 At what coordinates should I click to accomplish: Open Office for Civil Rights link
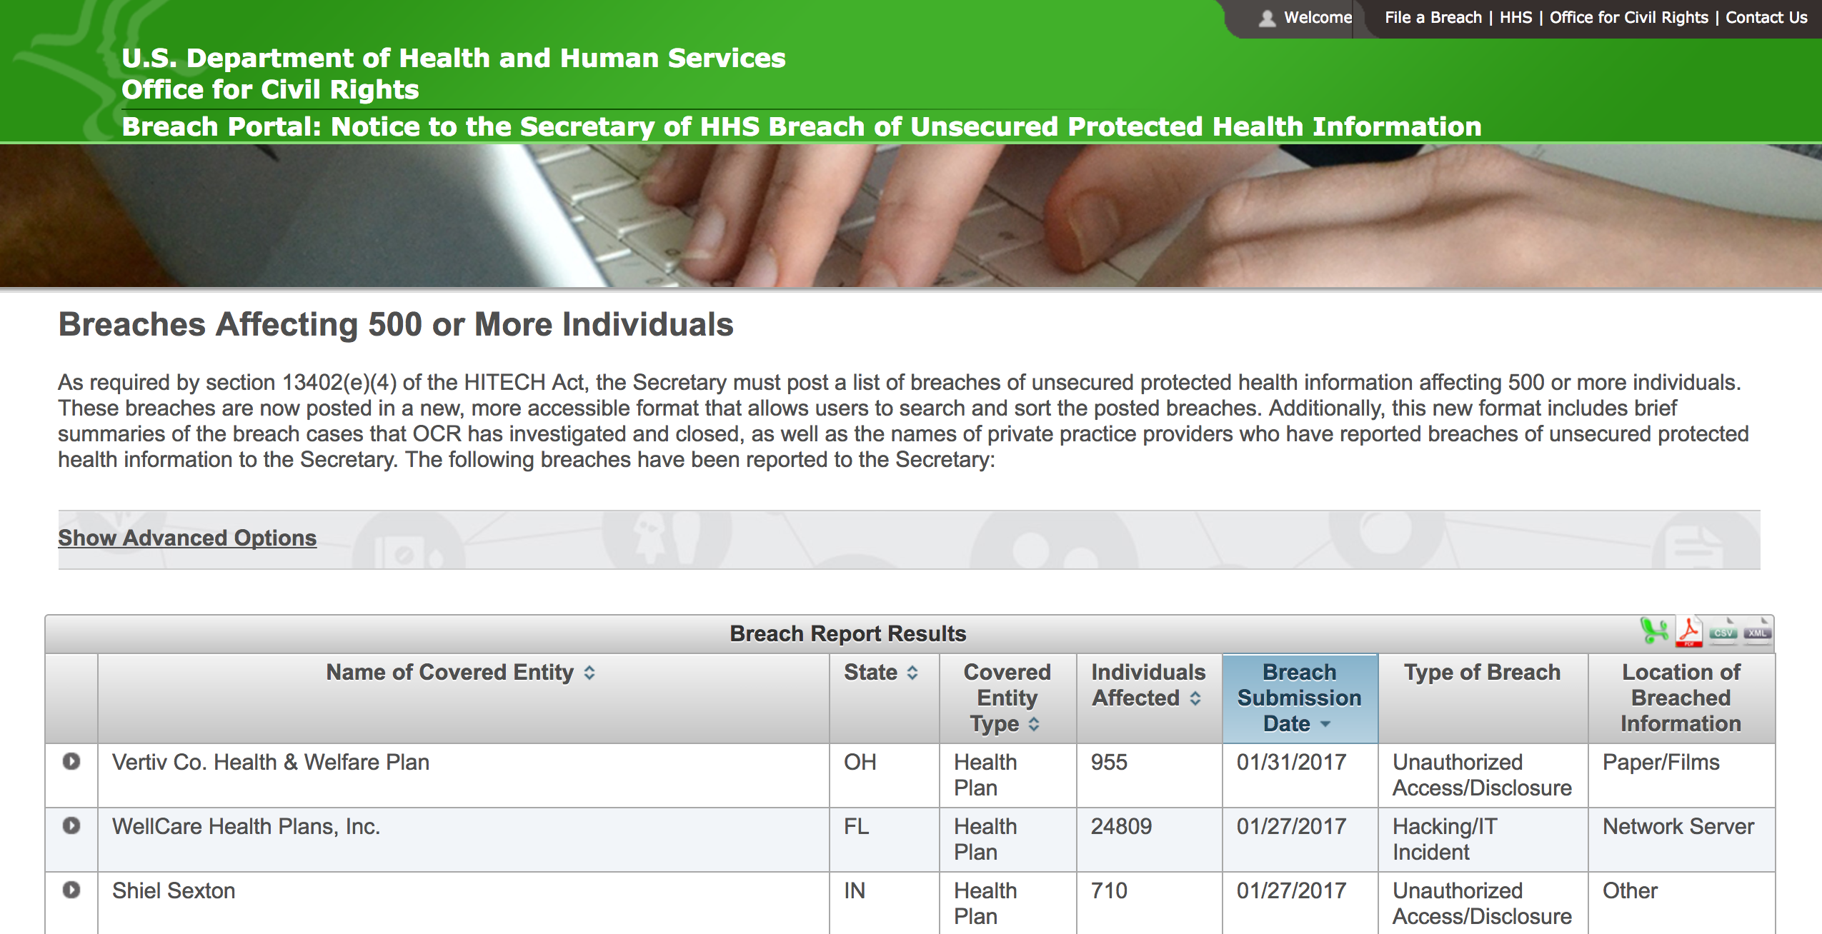(x=1628, y=17)
